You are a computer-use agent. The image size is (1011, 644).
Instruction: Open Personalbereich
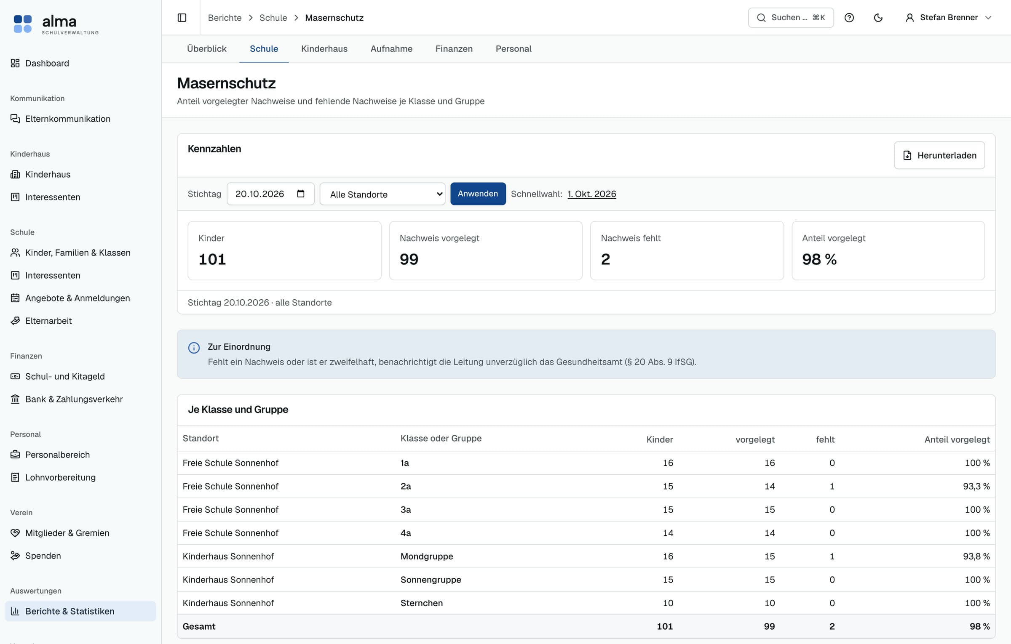[80, 455]
